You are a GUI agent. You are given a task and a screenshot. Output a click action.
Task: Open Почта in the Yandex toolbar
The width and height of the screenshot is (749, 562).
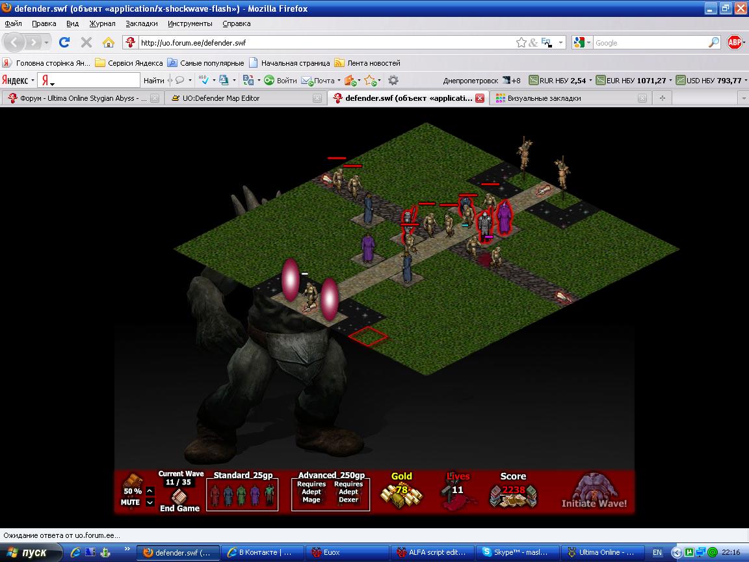tap(320, 80)
